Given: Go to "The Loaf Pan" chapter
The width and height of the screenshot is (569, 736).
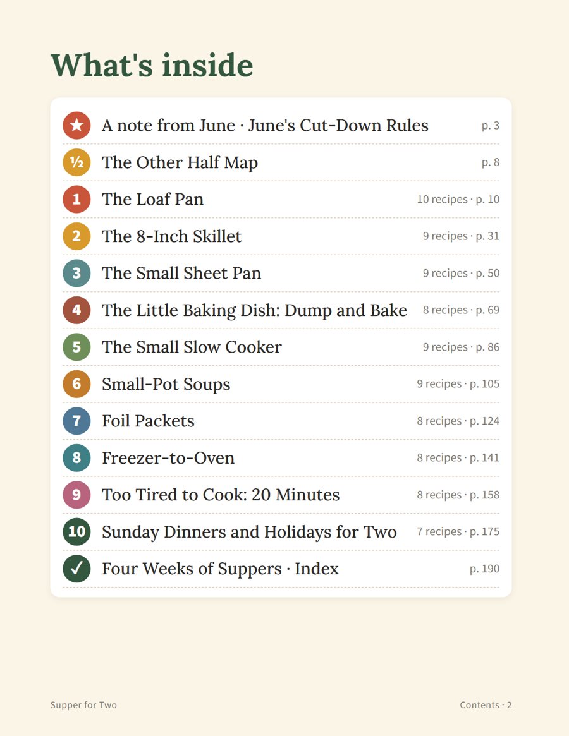Looking at the screenshot, I should tap(153, 199).
